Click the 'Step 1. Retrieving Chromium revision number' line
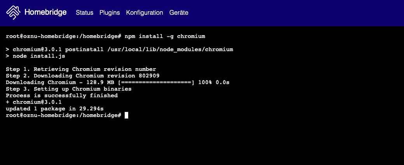 (81, 69)
